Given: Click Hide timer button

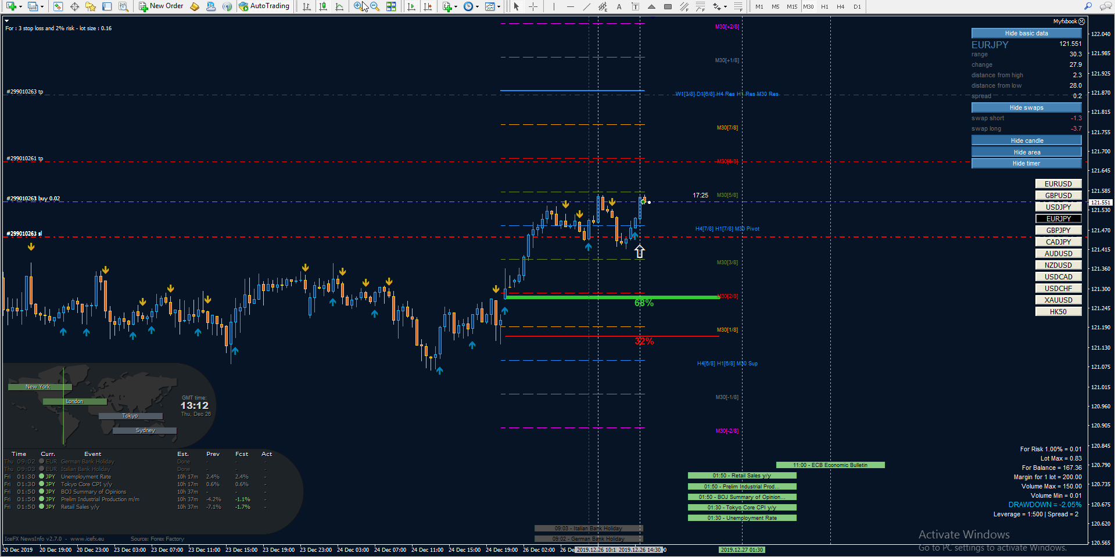Looking at the screenshot, I should point(1026,163).
